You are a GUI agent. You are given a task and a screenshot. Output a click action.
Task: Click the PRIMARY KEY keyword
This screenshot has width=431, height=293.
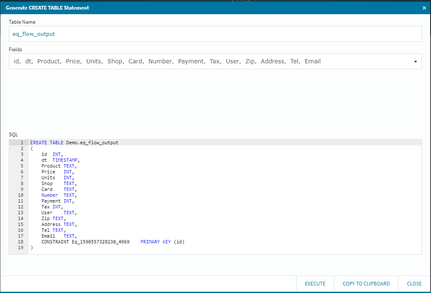[x=156, y=242]
